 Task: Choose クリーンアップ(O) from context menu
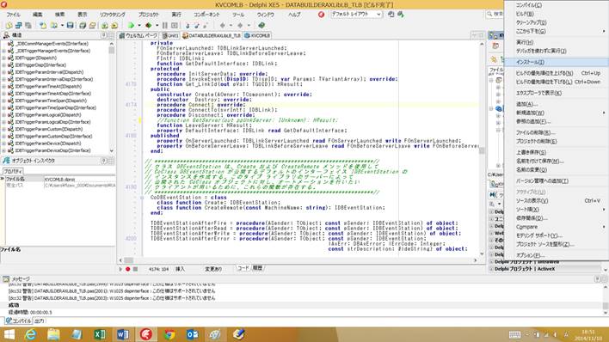[557, 22]
